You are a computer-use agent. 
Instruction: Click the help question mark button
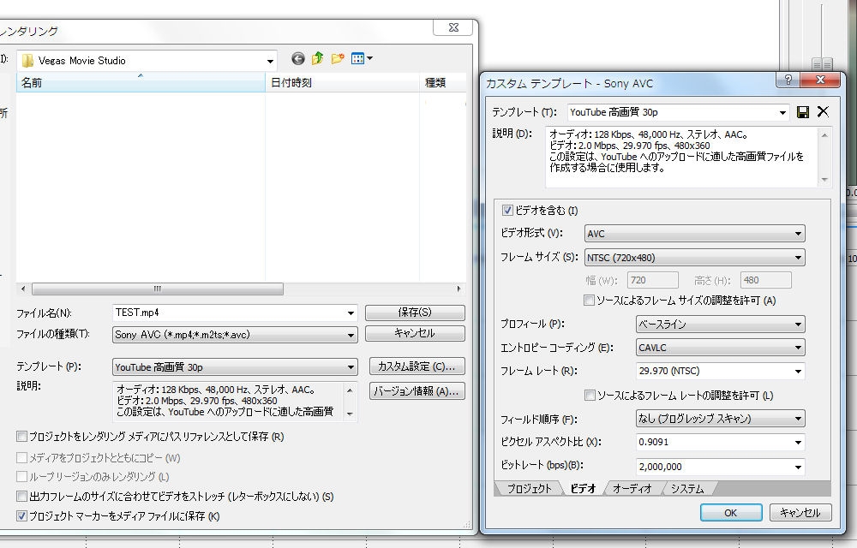tap(788, 80)
